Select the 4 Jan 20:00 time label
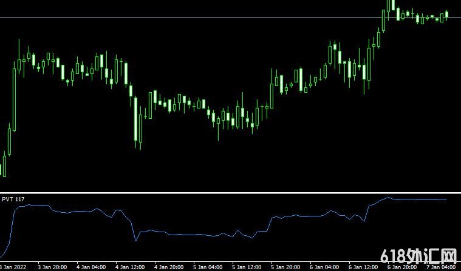 tap(169, 267)
